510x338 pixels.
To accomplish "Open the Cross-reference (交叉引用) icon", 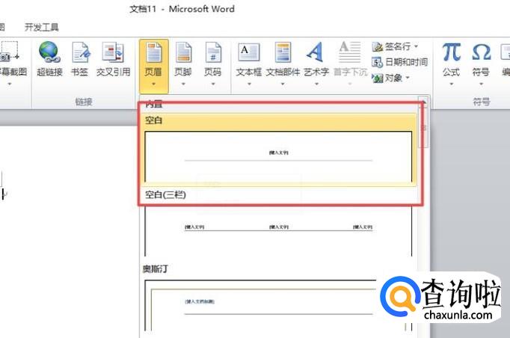I will point(113,52).
